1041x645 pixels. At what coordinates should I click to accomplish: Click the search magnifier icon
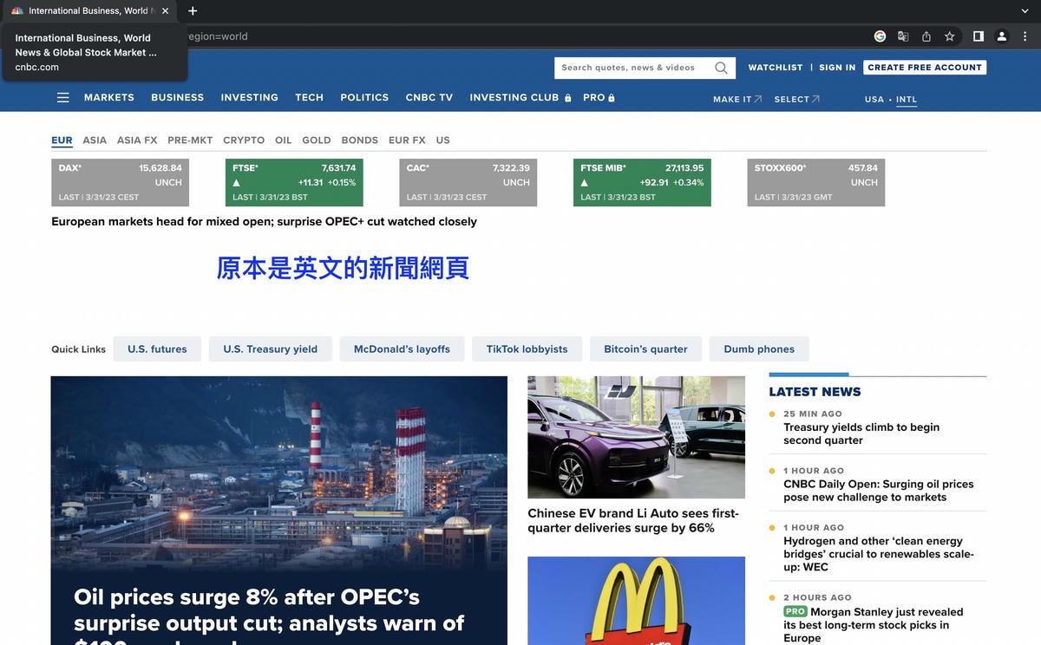click(721, 68)
